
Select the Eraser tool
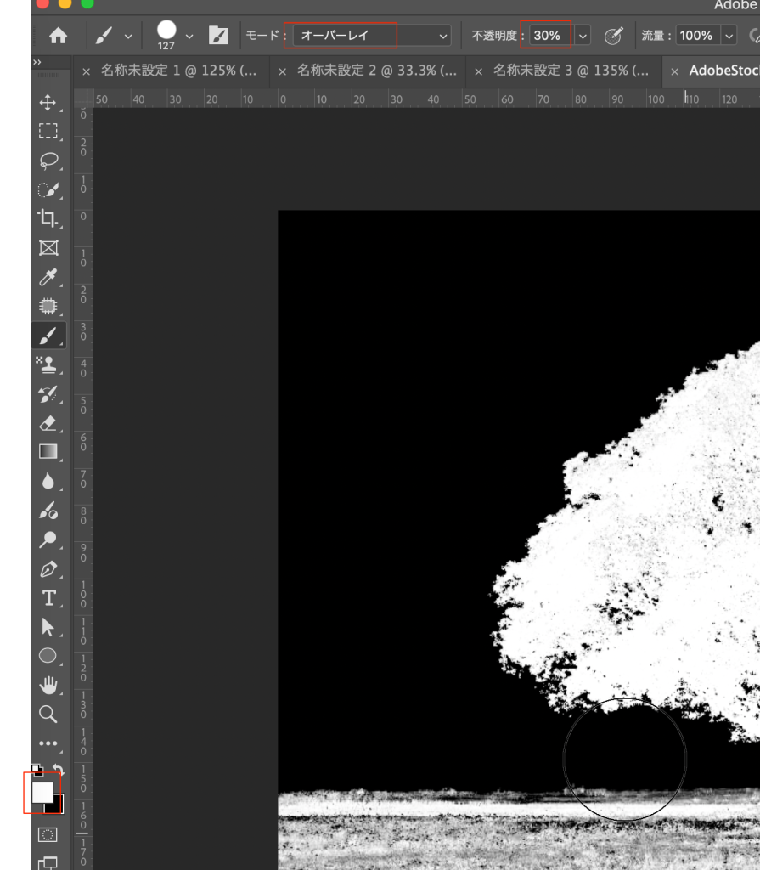tap(48, 422)
